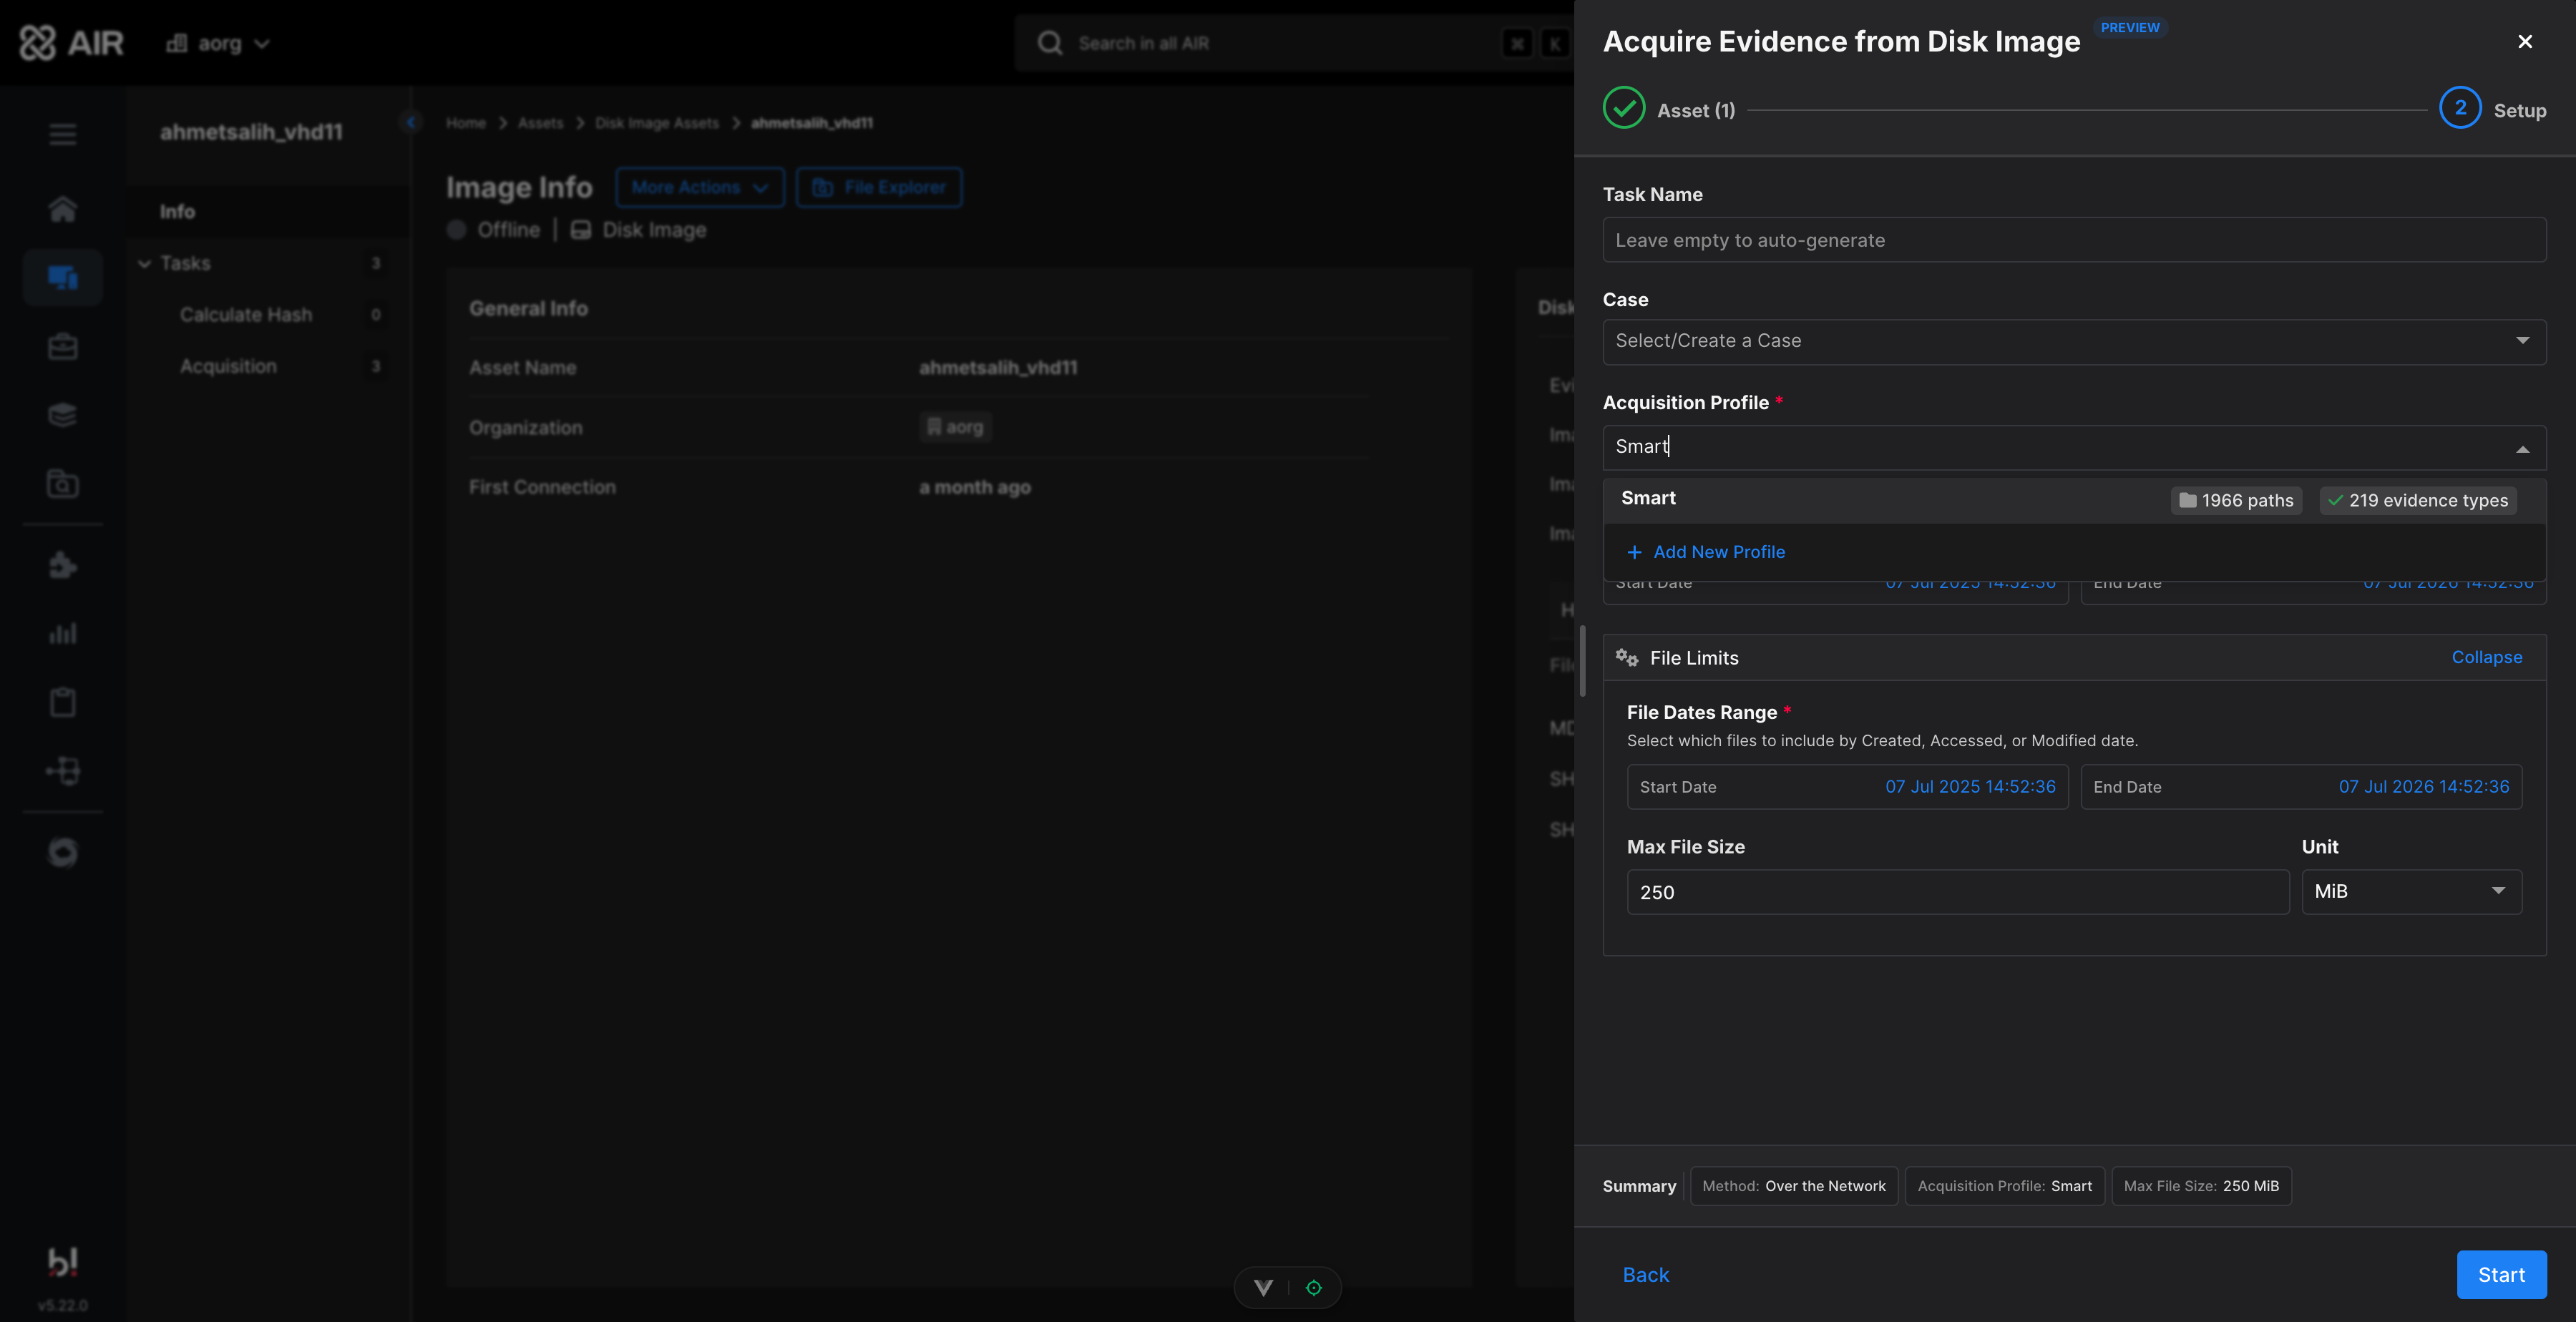Go to Disk Image Assets breadcrumb
Viewport: 2576px width, 1322px height.
pyautogui.click(x=657, y=123)
